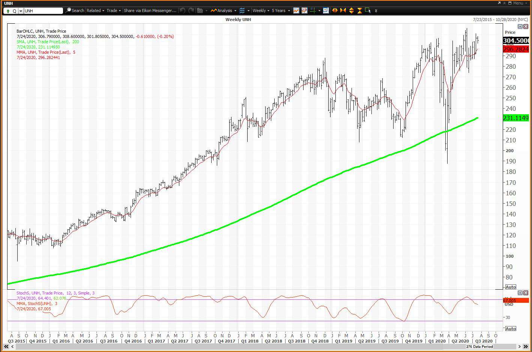The width and height of the screenshot is (532, 352).
Task: Open the Related menu
Action: pos(96,11)
